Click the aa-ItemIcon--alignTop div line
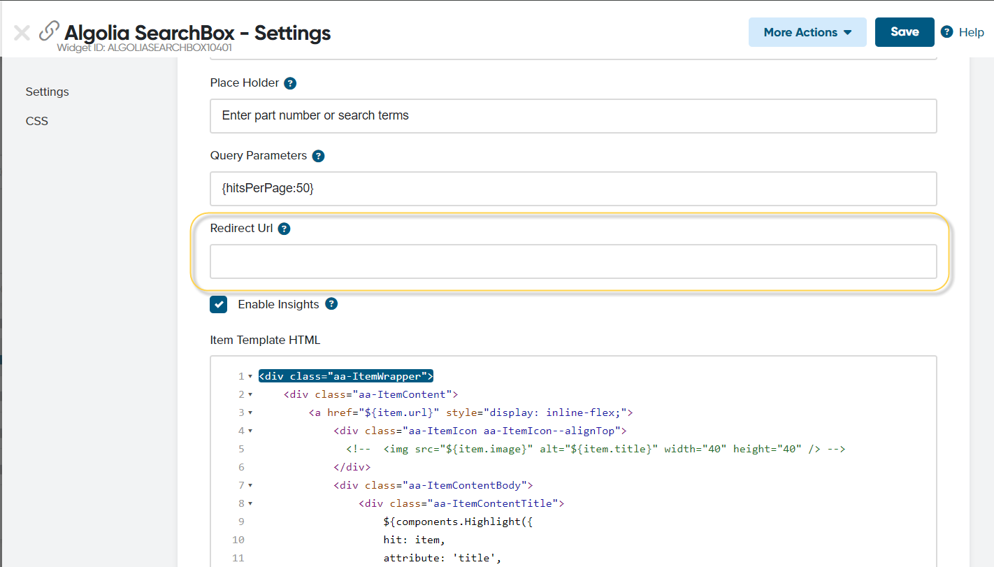 pos(480,431)
